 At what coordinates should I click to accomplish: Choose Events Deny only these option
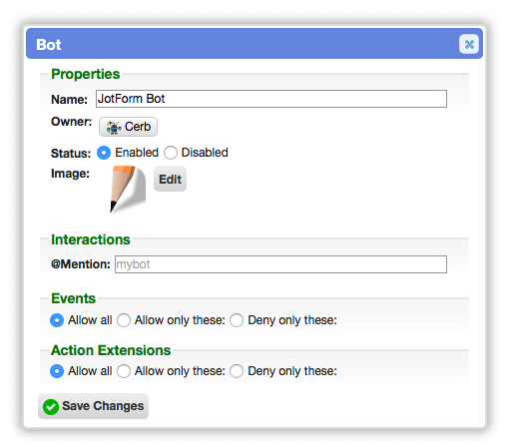click(x=237, y=320)
